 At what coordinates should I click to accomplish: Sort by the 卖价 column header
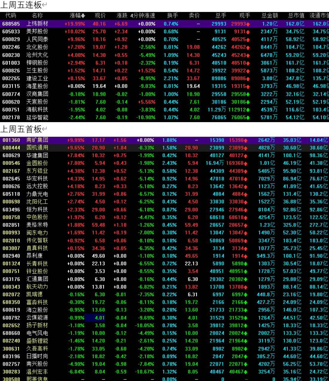pos(194,16)
